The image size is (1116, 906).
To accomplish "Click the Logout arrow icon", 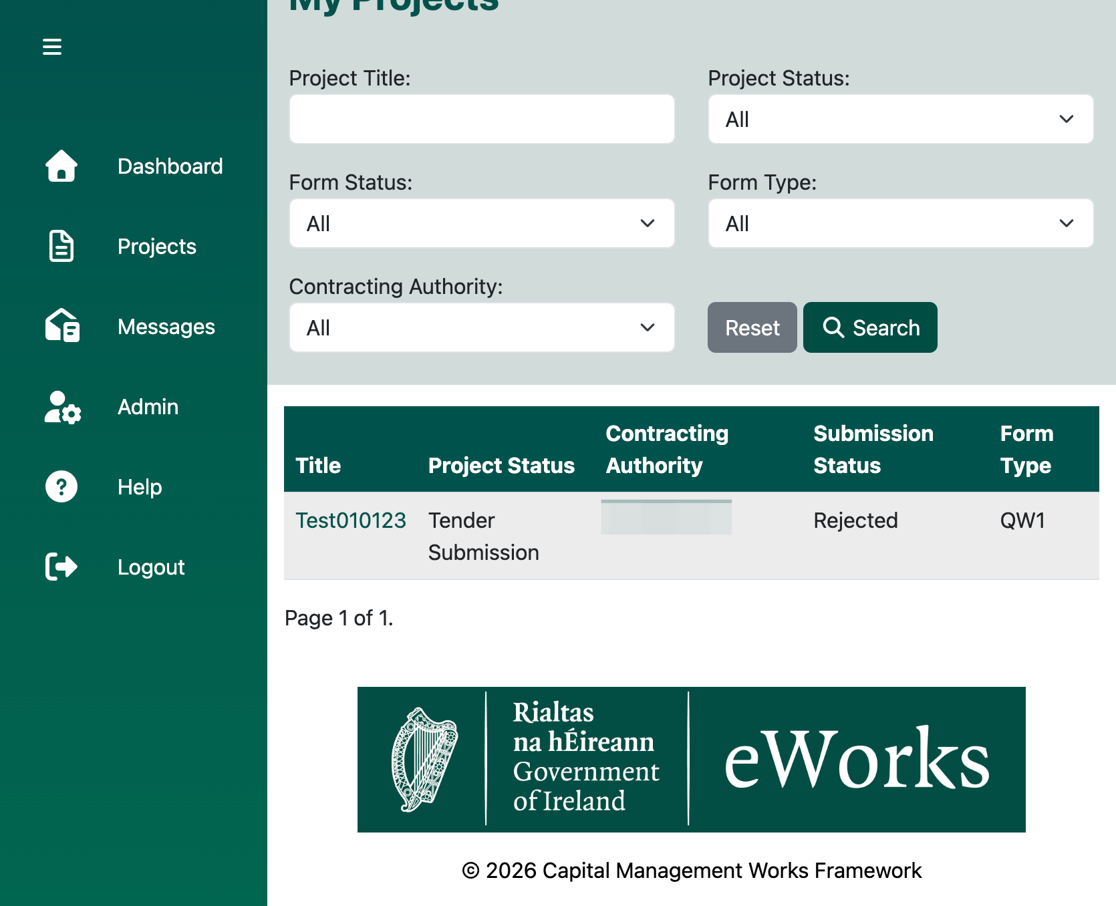I will [61, 567].
